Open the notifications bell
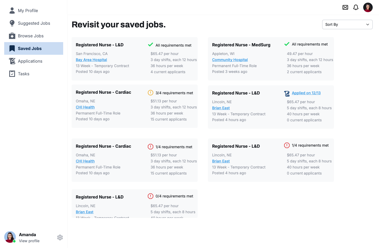The image size is (379, 248). point(356,7)
